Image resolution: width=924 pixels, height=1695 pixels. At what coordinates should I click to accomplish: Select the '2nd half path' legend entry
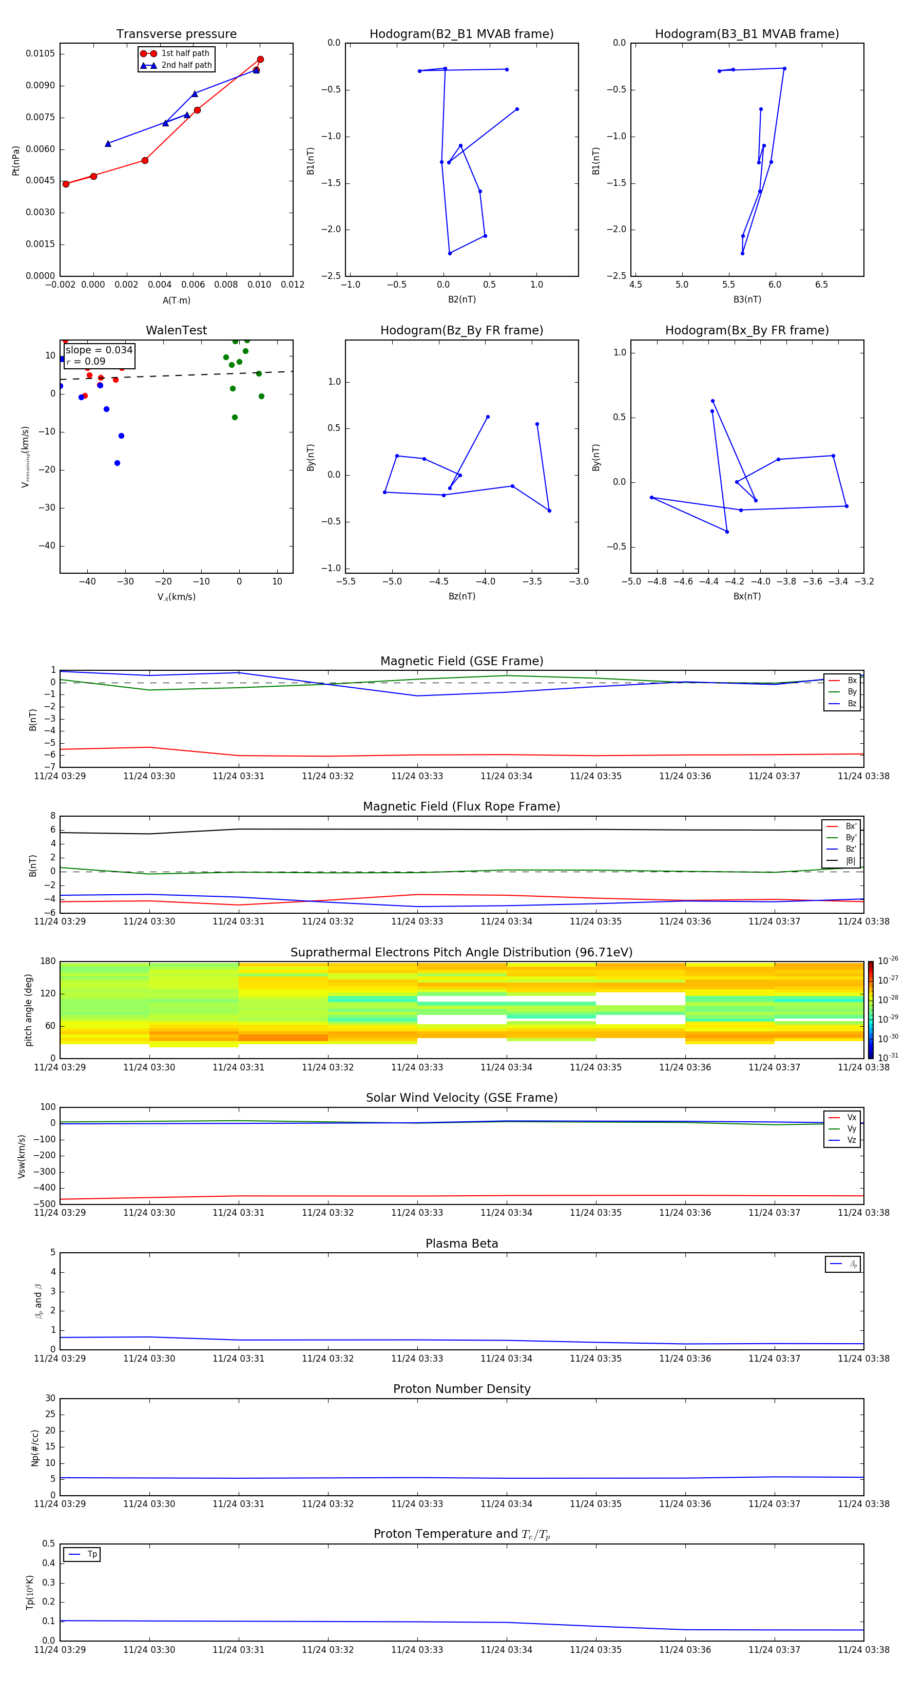pyautogui.click(x=176, y=65)
